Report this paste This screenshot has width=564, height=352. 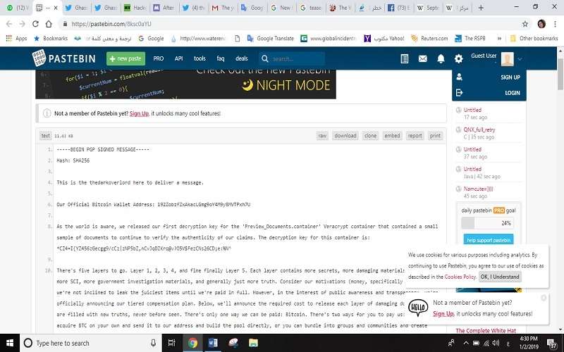click(415, 136)
